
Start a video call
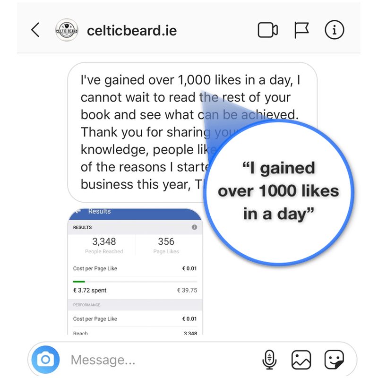click(x=268, y=30)
